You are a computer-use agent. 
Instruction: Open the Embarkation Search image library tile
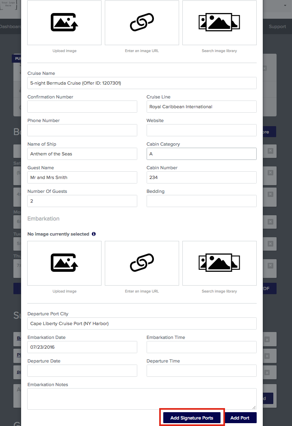(x=219, y=263)
